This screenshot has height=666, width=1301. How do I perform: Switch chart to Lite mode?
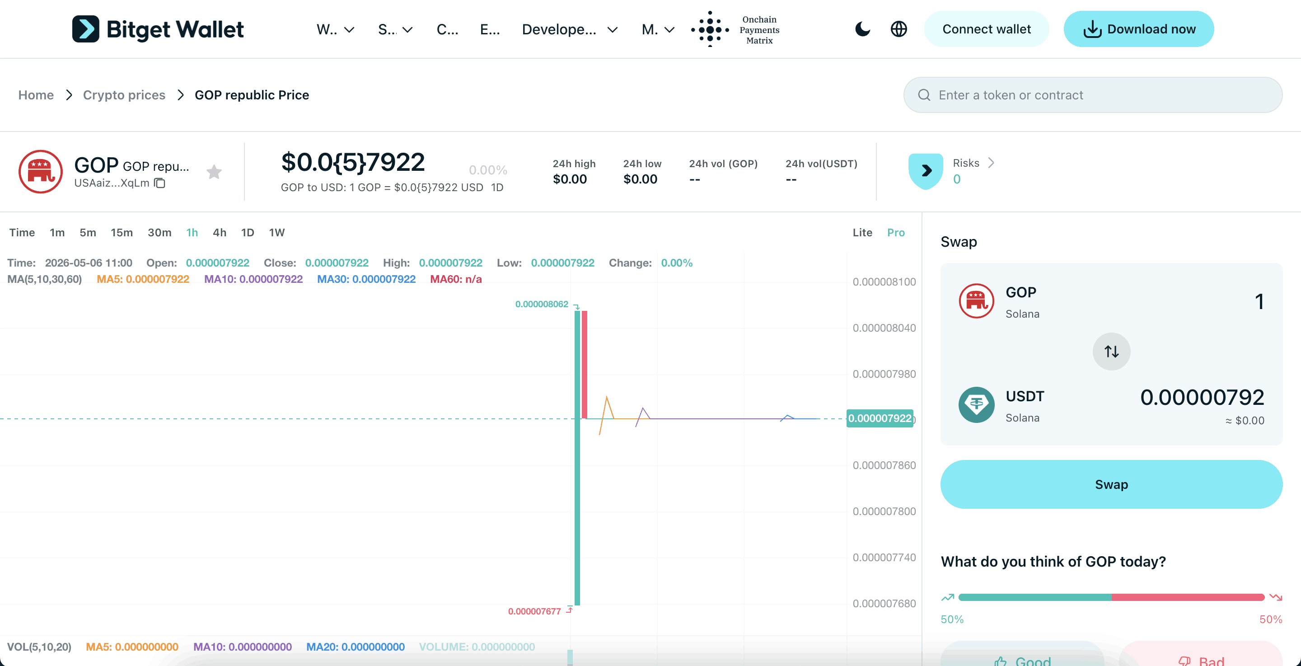pos(863,232)
